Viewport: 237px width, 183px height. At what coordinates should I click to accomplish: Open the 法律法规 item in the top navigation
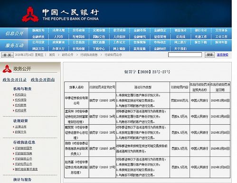[58, 30]
